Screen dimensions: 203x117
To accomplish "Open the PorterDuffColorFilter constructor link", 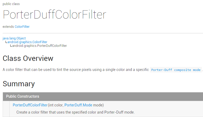I will [30, 105].
